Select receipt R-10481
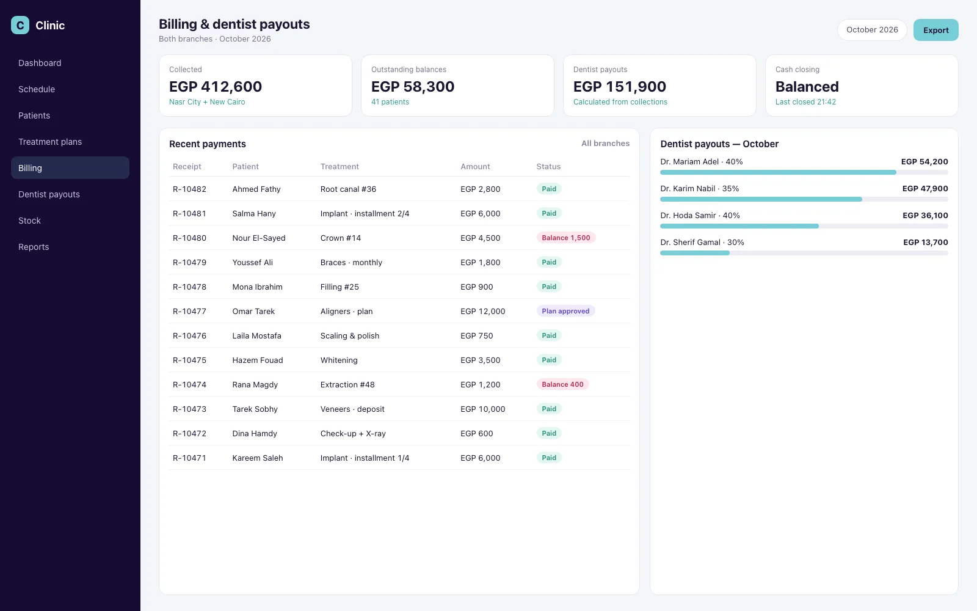Image resolution: width=977 pixels, height=611 pixels. (189, 213)
